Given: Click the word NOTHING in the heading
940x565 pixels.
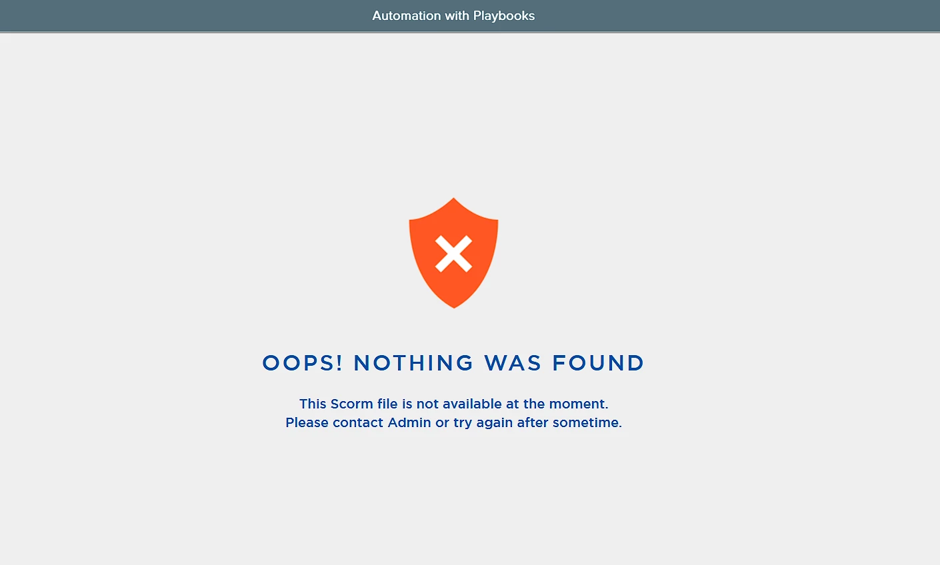Looking at the screenshot, I should coord(413,363).
